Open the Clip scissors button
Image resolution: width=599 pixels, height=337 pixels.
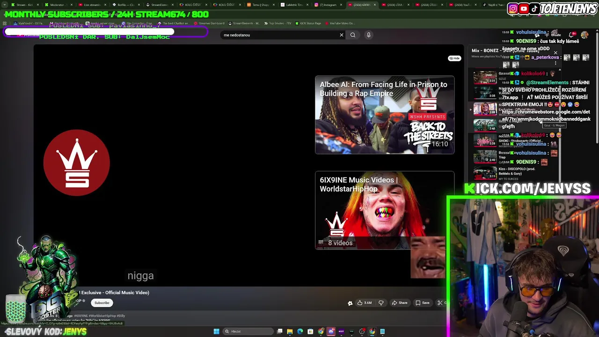[x=440, y=303]
